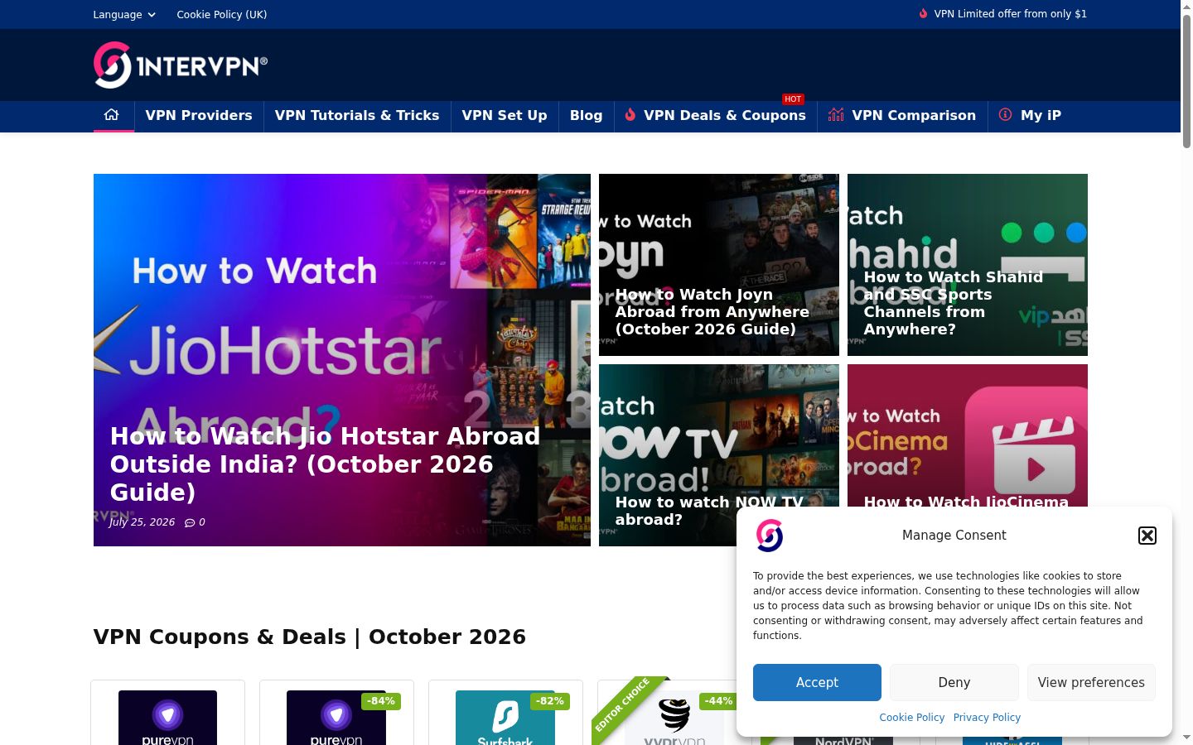Open the Cookie Policy link in consent dialog
The height and width of the screenshot is (745, 1193).
click(911, 718)
